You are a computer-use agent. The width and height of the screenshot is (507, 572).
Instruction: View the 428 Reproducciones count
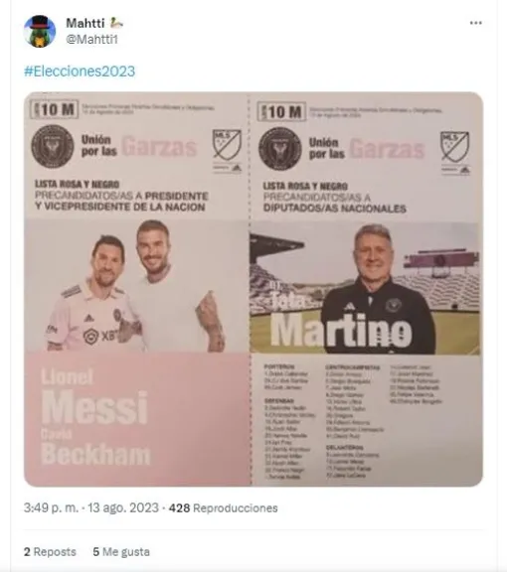(224, 507)
